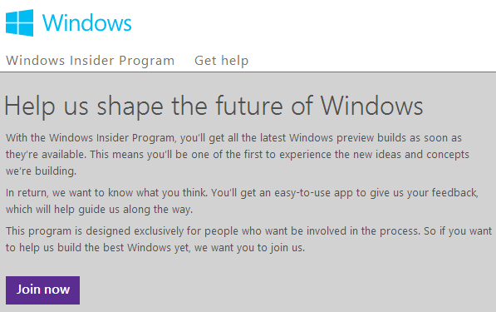Click the paragraph starting 'In return, we want'

[242, 201]
